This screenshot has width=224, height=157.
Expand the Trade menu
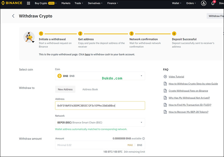coord(79,3)
